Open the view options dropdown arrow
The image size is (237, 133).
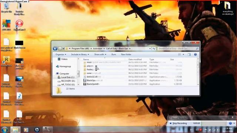pyautogui.click(x=183, y=54)
